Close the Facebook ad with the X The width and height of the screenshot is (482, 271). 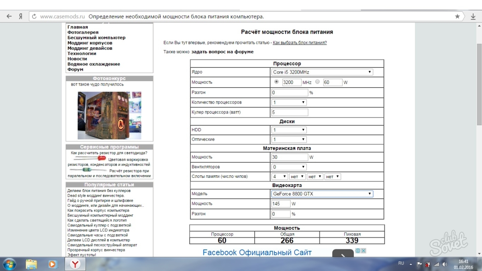pyautogui.click(x=363, y=251)
